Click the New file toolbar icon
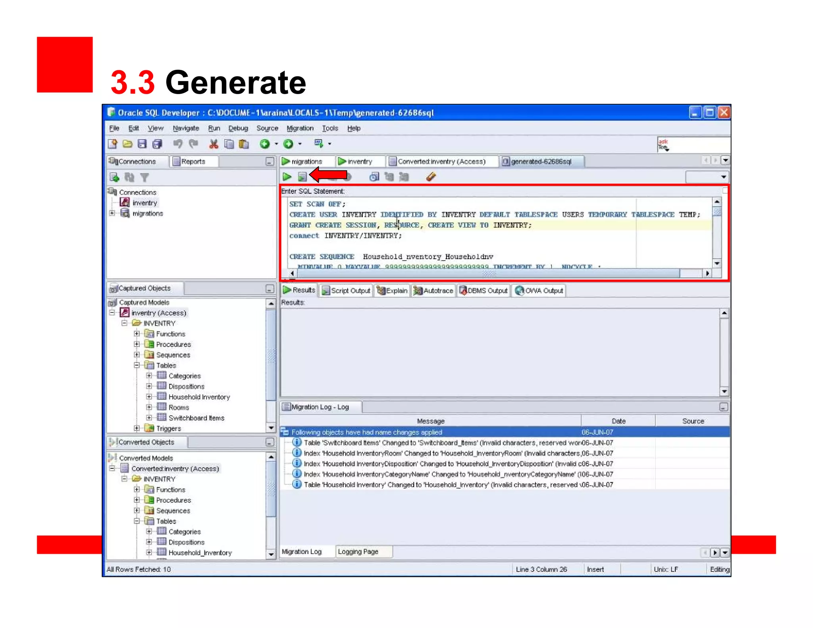This screenshot has height=628, width=813. tap(113, 144)
